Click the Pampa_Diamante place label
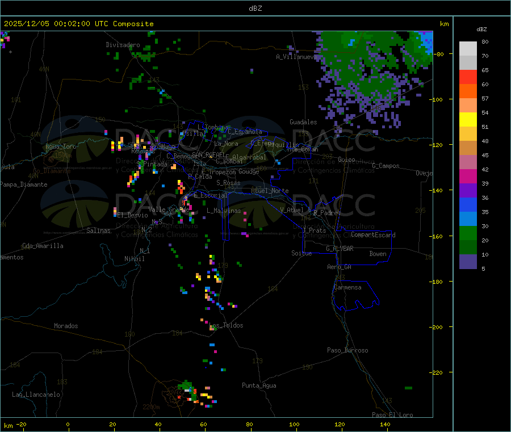The height and width of the screenshot is (432, 511). pos(24,184)
